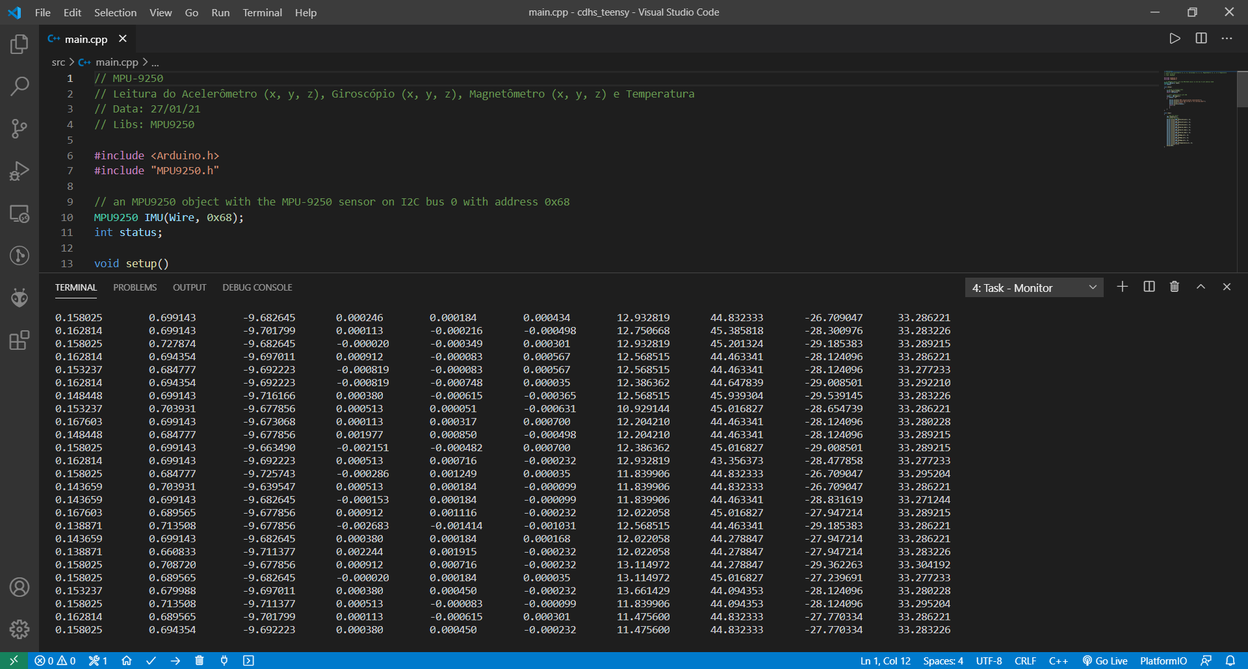Click PlatformIO Build checkmark in status bar
Image resolution: width=1248 pixels, height=669 pixels.
click(151, 661)
